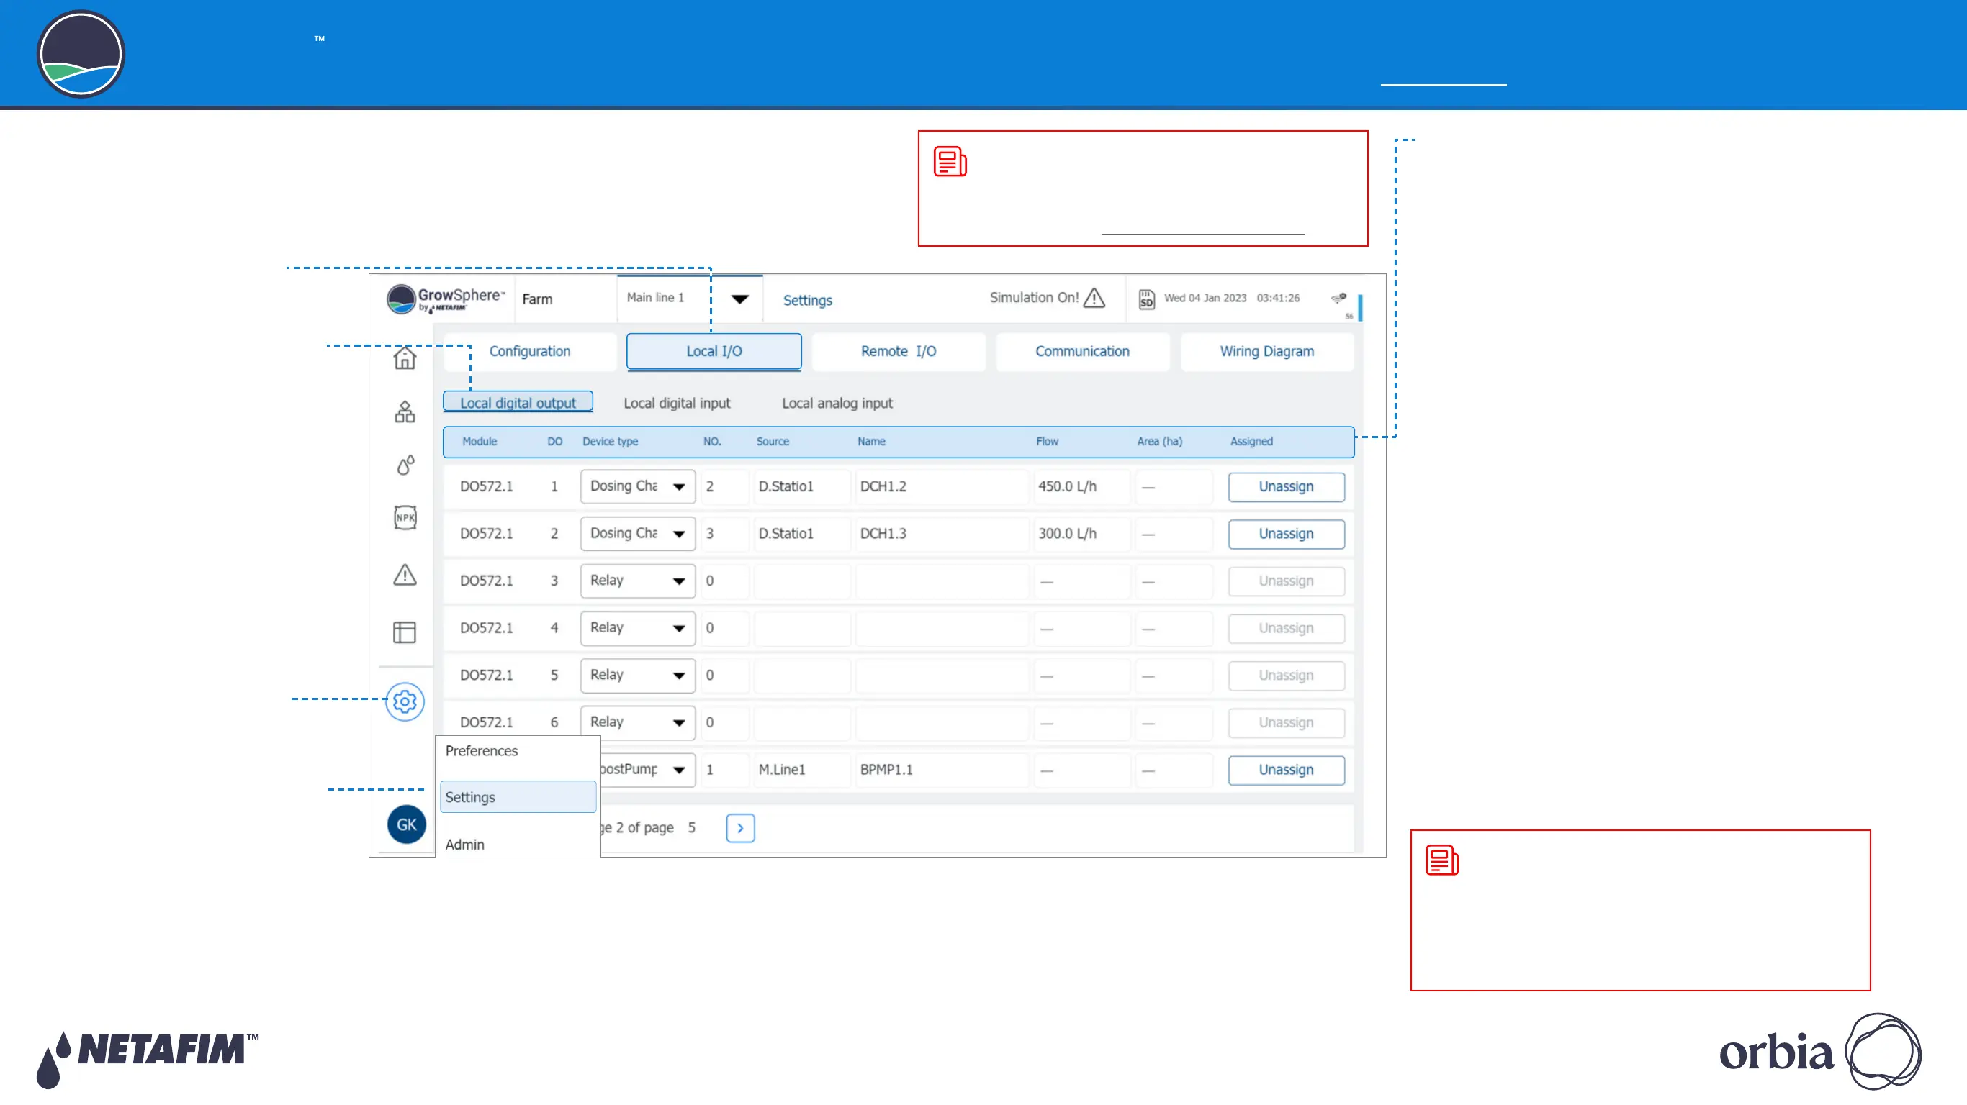Open the Communication tab
Screen dimensions: 1967x1105
coord(1083,352)
